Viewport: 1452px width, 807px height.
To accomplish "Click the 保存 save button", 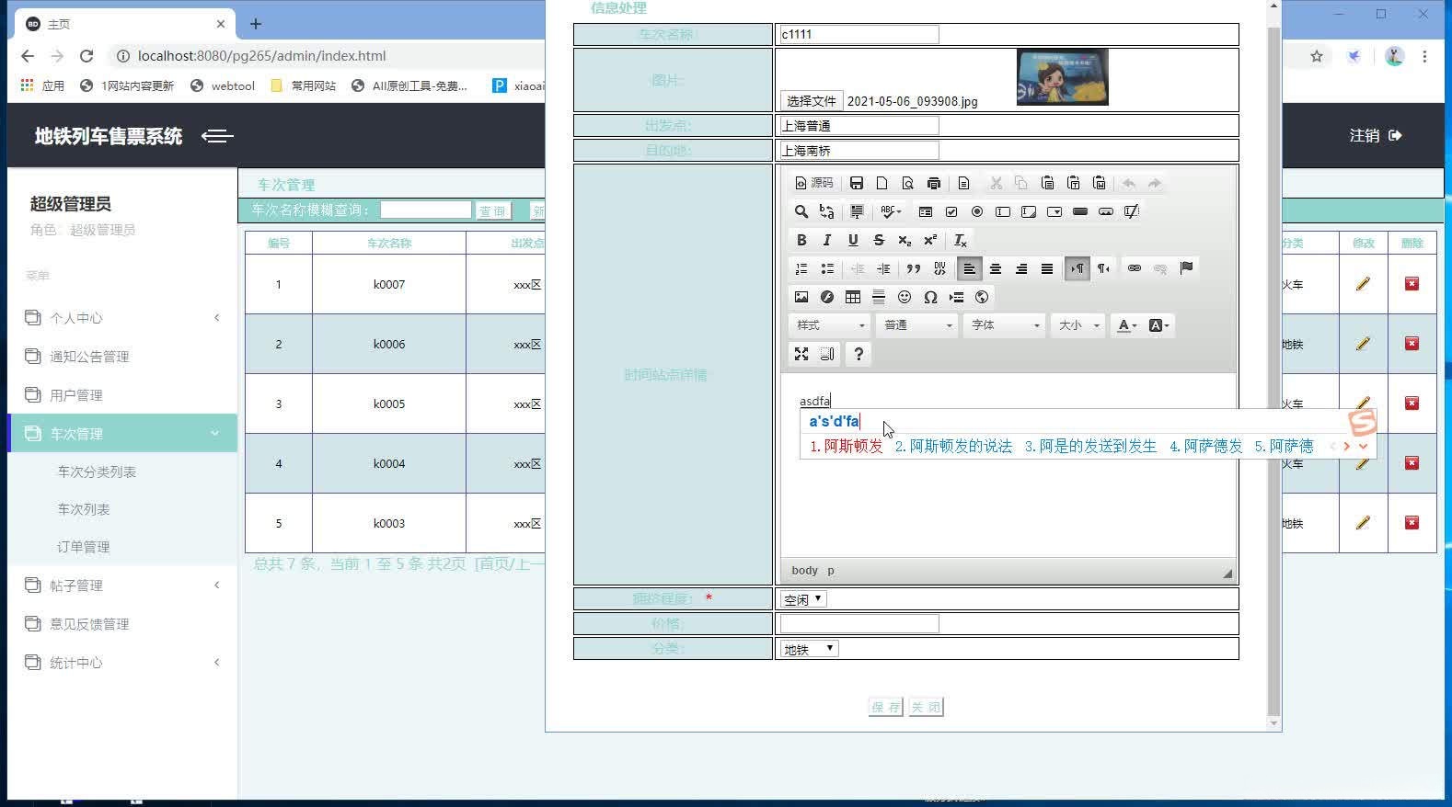I will [x=885, y=707].
